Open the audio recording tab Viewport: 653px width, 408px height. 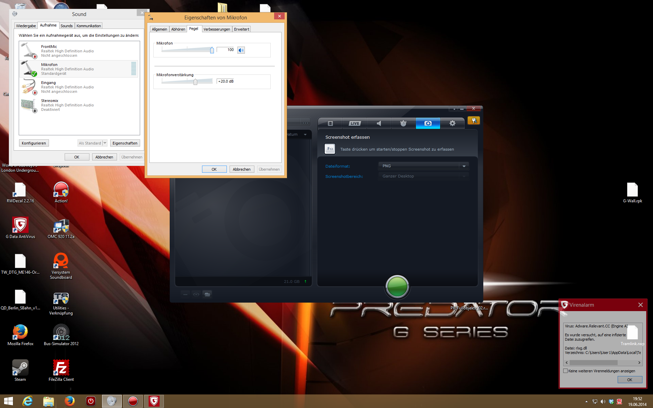379,123
